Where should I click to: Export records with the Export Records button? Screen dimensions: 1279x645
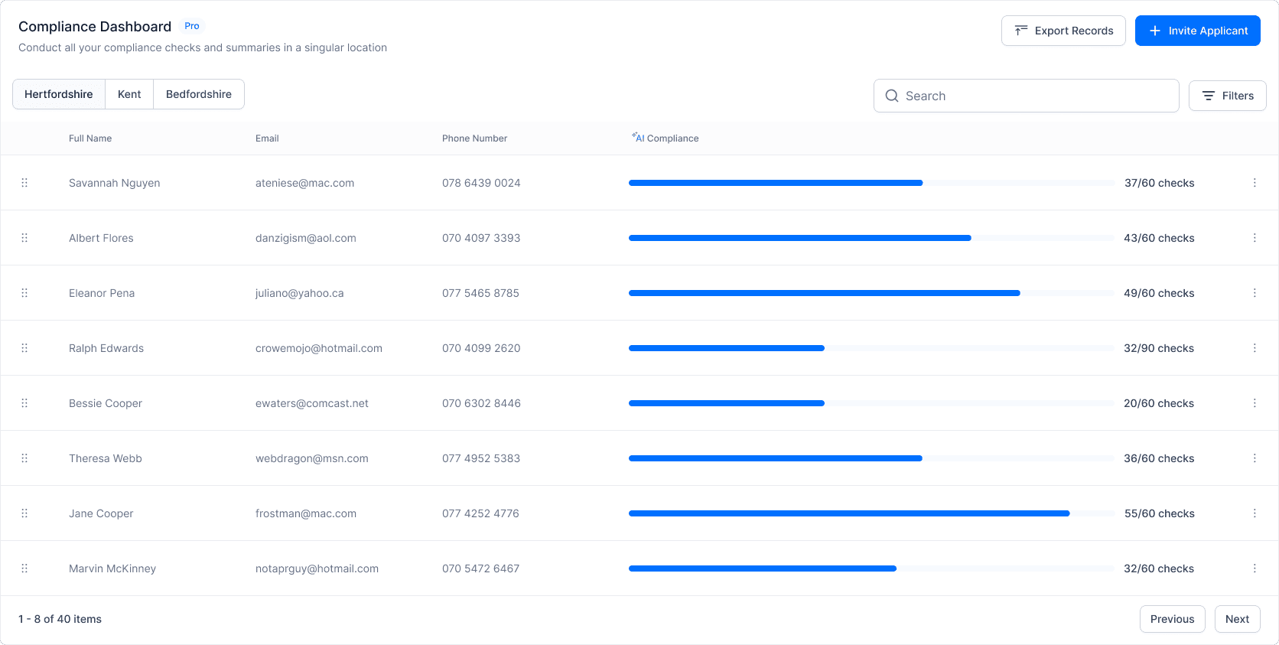[1063, 31]
